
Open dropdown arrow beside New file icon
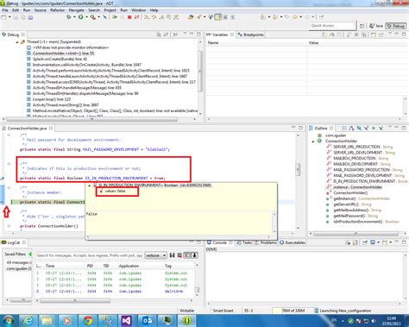click(x=9, y=17)
